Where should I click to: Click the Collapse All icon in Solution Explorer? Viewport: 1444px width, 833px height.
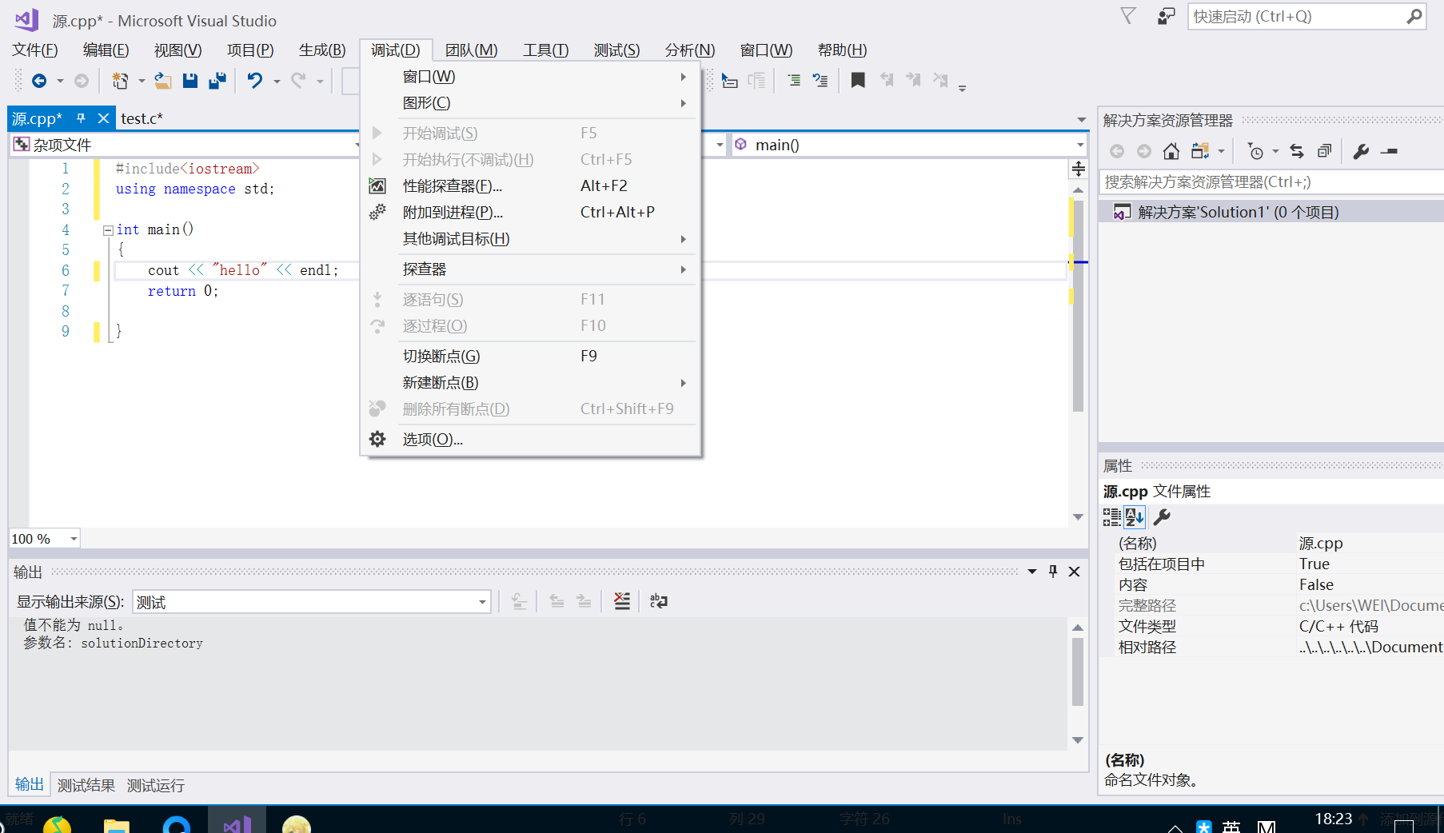1324,151
